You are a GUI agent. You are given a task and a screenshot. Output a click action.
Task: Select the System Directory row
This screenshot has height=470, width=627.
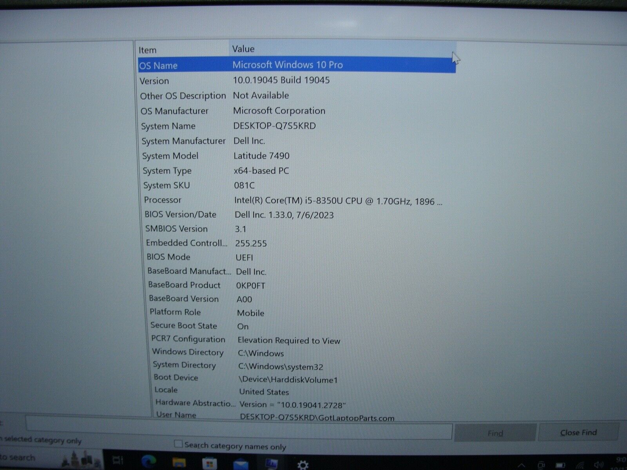(305, 365)
